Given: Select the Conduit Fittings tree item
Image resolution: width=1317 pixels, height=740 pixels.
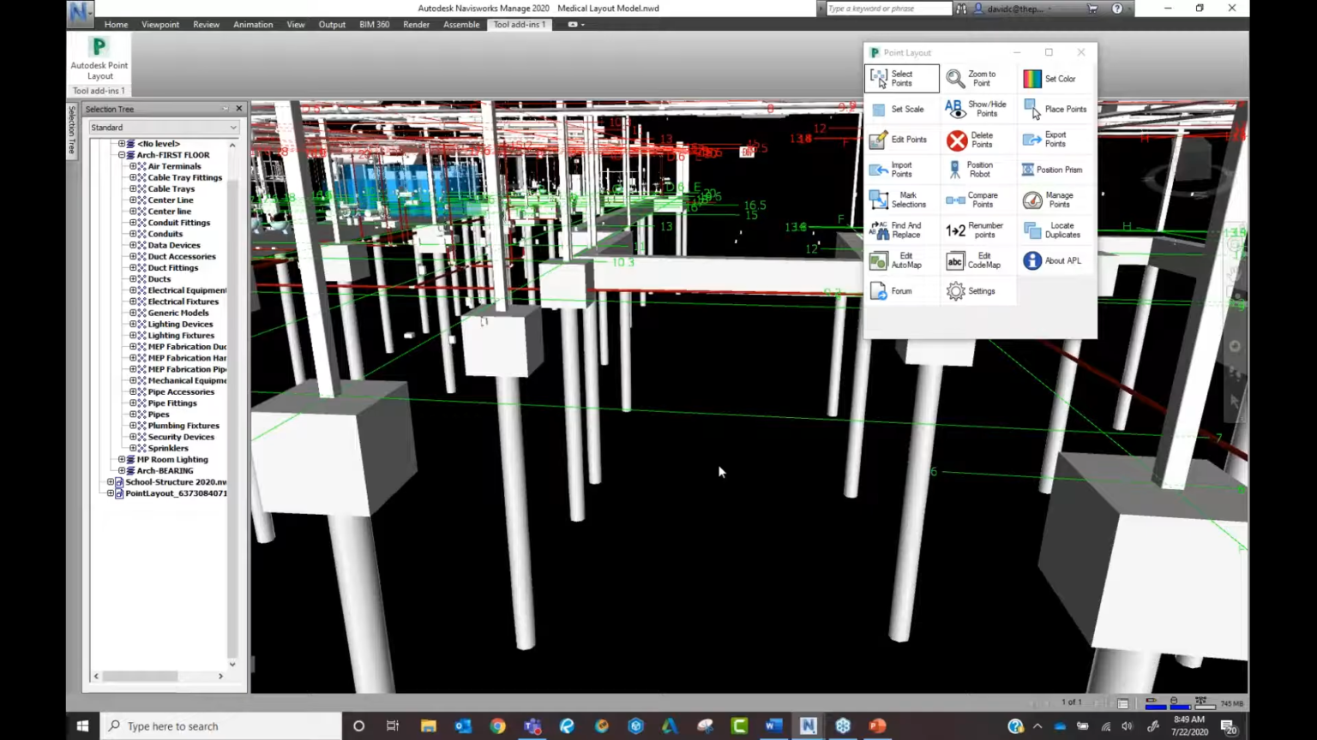Looking at the screenshot, I should click(x=178, y=223).
